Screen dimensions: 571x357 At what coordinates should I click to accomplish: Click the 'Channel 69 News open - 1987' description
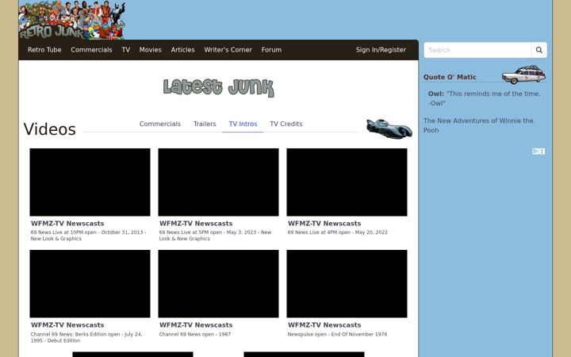(x=195, y=334)
